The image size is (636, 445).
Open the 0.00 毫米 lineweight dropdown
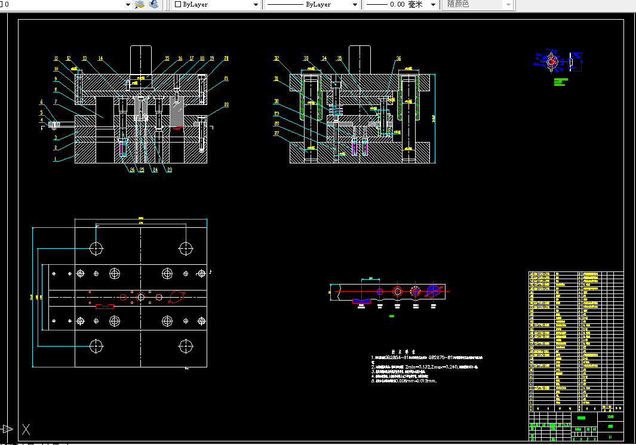coord(401,4)
